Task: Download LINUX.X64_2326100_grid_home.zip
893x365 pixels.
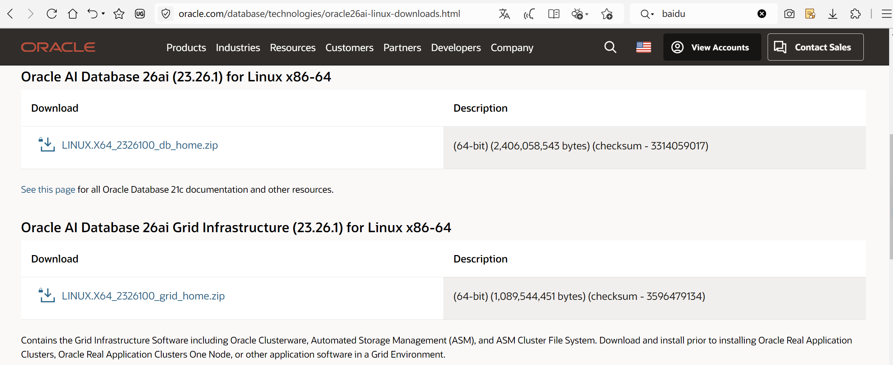Action: pyautogui.click(x=143, y=296)
